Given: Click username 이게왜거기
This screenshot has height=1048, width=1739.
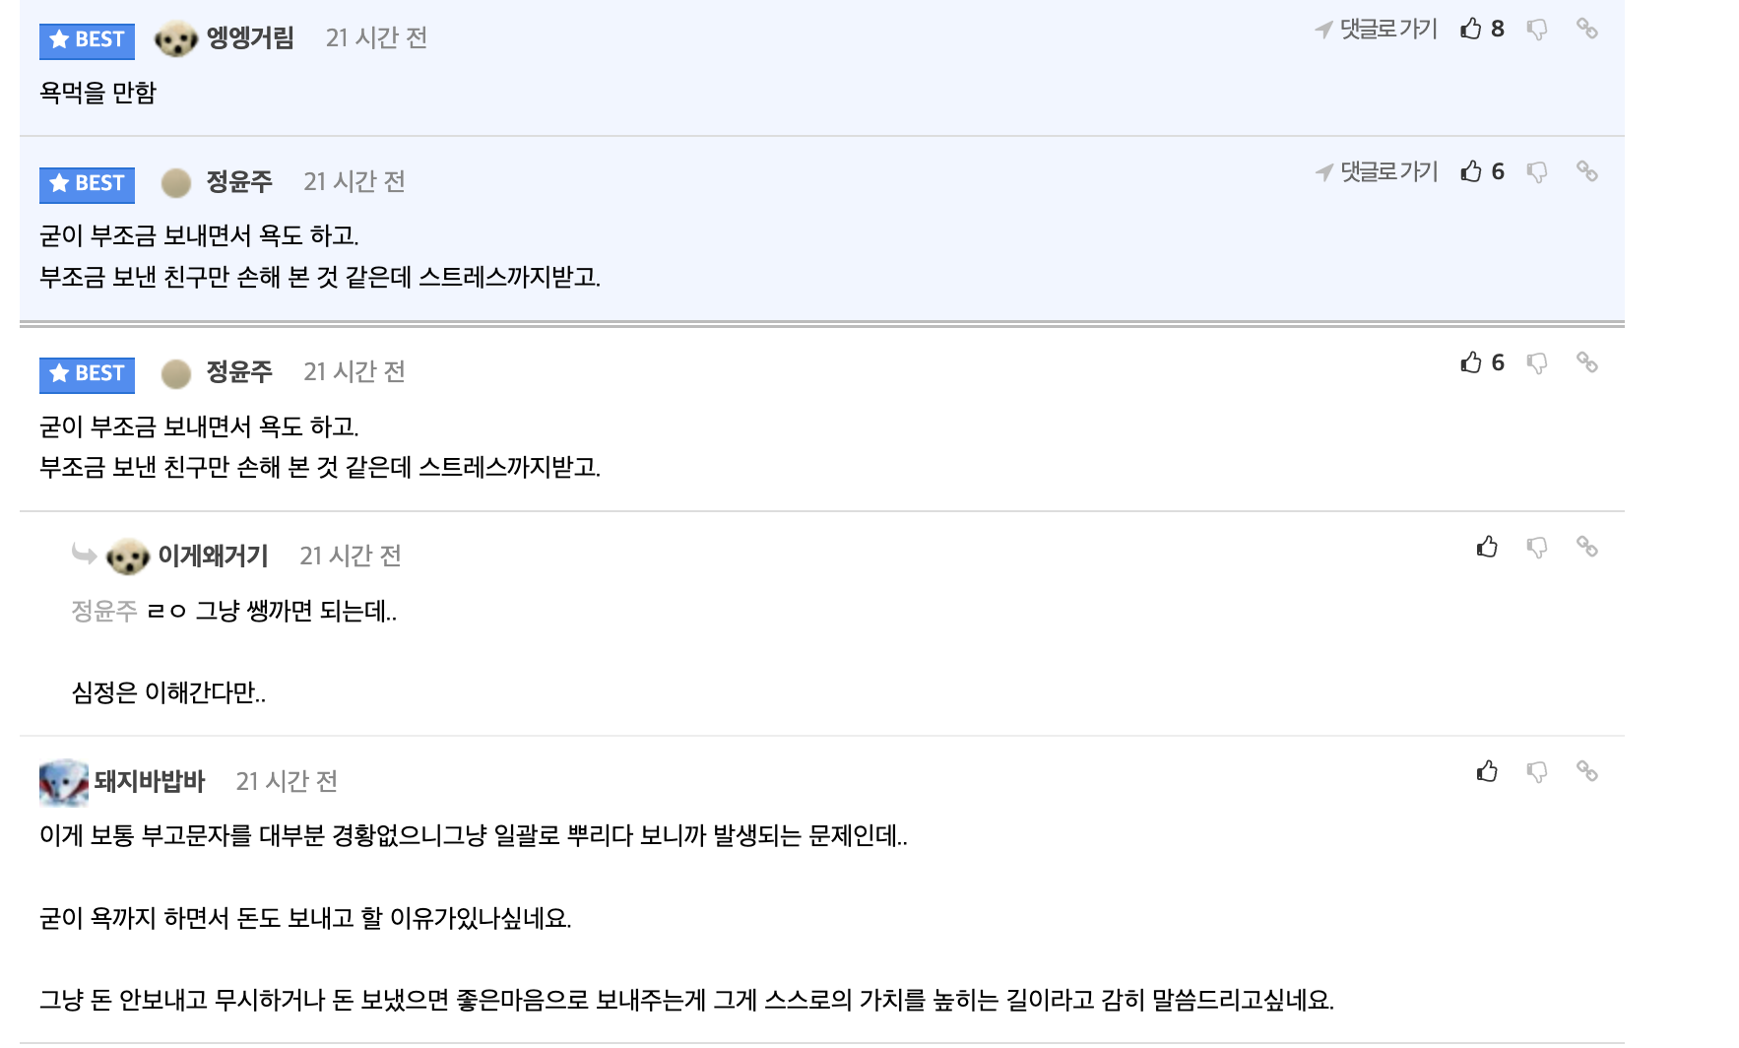Looking at the screenshot, I should (213, 557).
